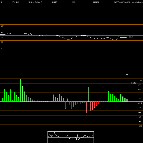Screen dimensions: 143x143
Task: Select the 'SI MunafaSutraR' header text
Action: pyautogui.click(x=35, y=2)
